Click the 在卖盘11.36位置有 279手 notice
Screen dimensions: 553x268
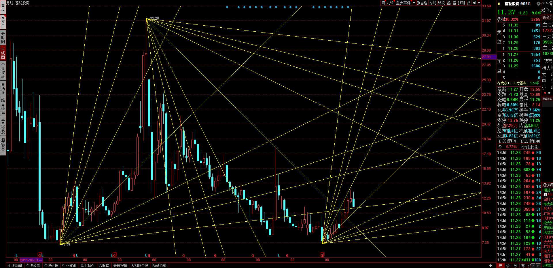[518, 83]
